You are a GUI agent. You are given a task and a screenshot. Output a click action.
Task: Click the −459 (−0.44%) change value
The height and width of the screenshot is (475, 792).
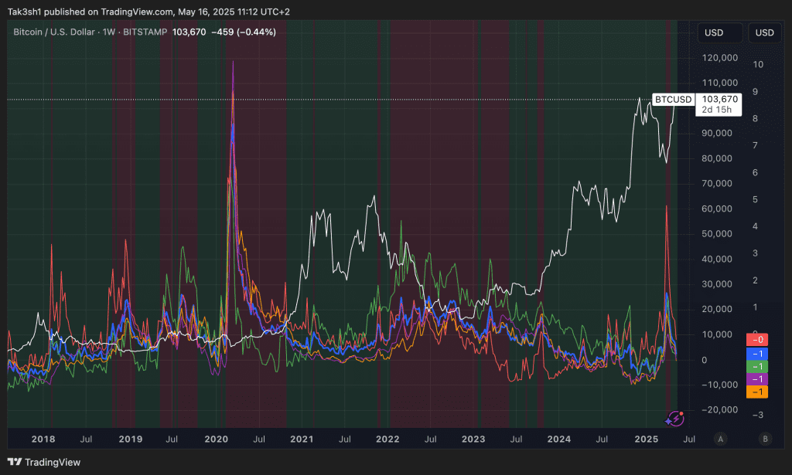tap(244, 32)
